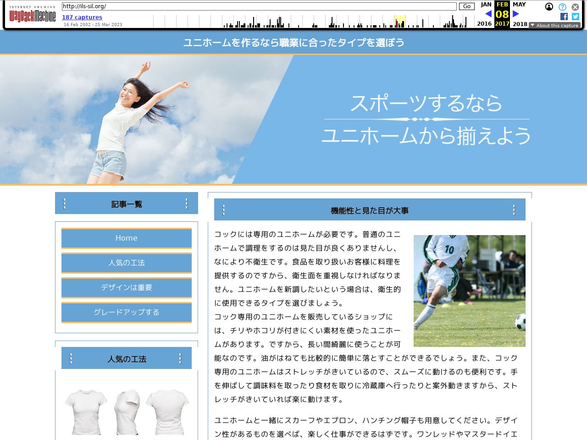Go to next capture with right arrow
Screen dimensions: 587x440
(516, 14)
